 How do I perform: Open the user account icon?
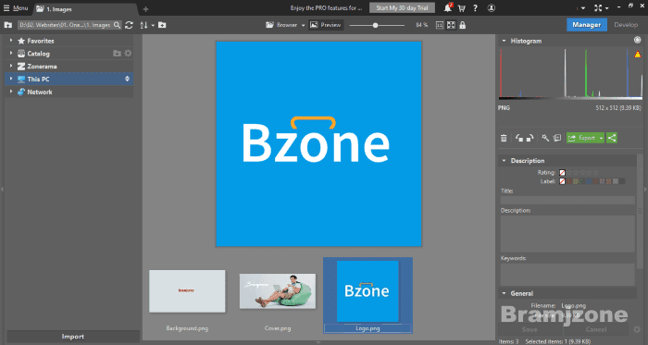coord(492,8)
